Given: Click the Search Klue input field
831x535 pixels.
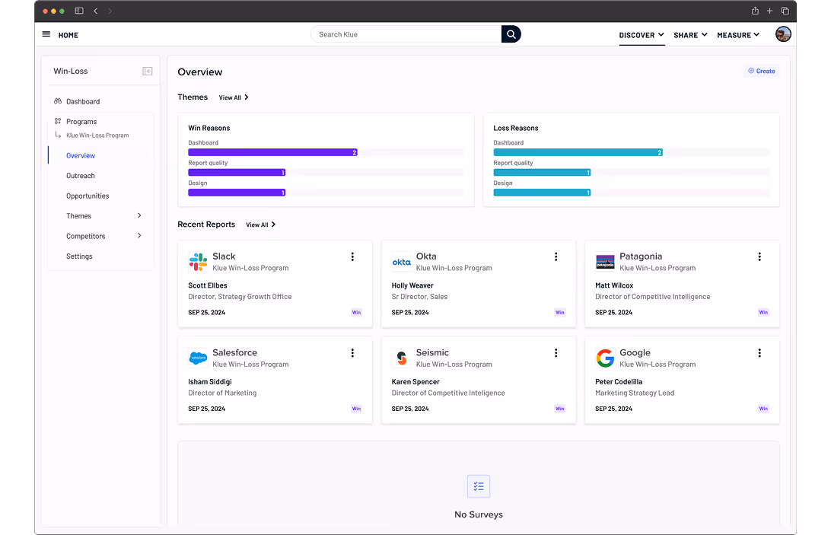Looking at the screenshot, I should click(406, 34).
